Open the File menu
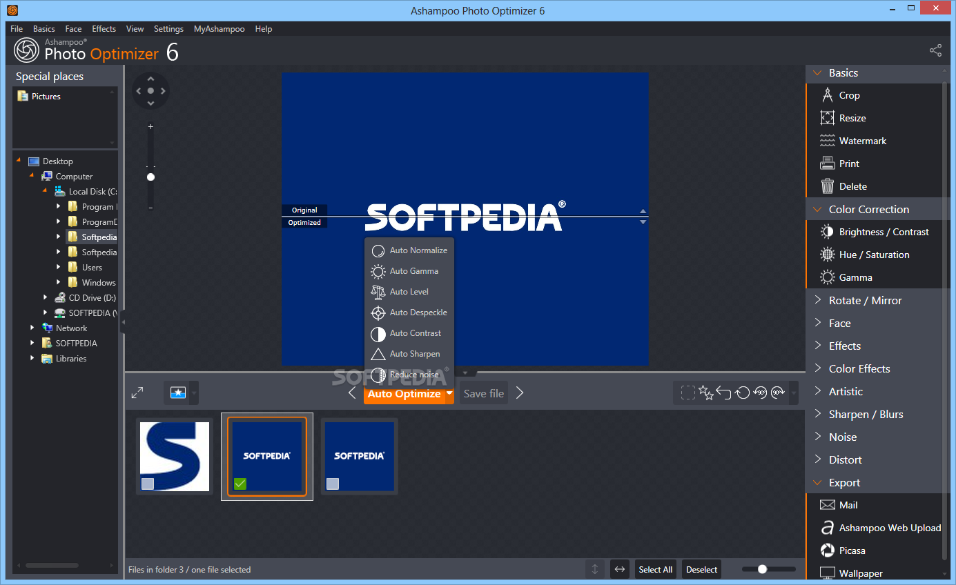The height and width of the screenshot is (585, 956). 17,28
